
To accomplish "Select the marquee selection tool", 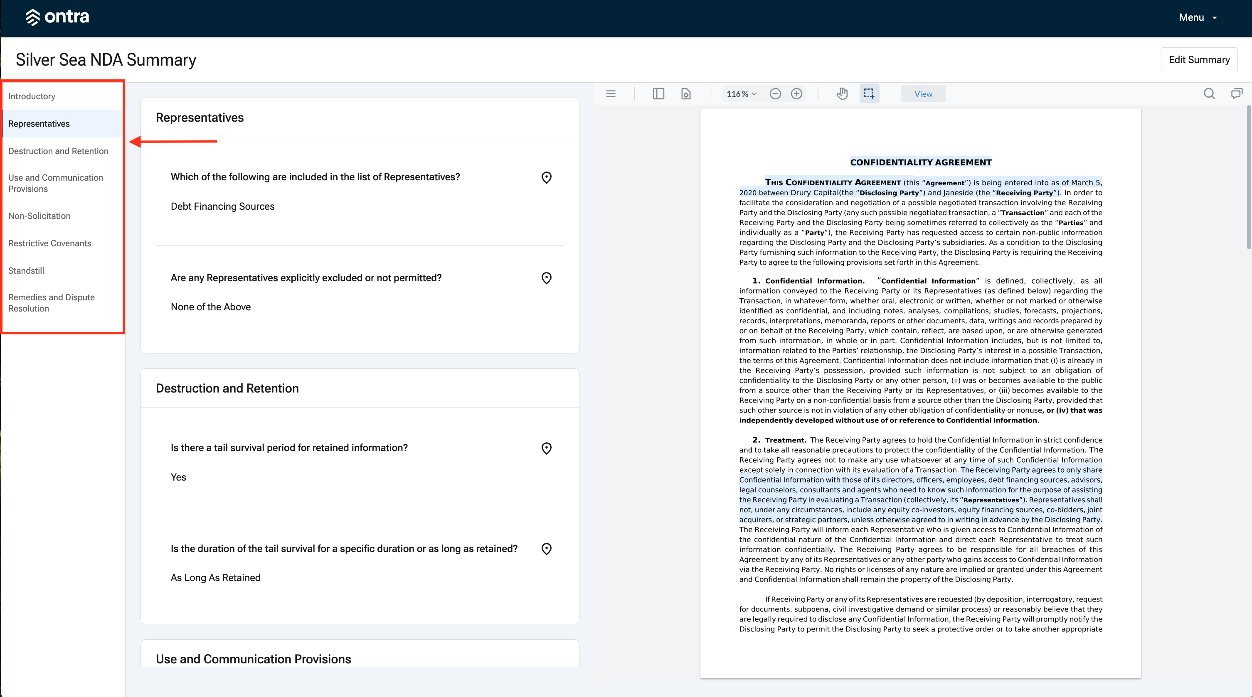I will [869, 94].
